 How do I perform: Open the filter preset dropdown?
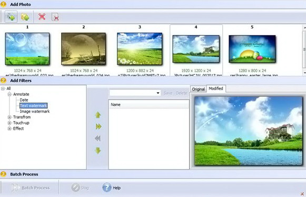click(158, 93)
